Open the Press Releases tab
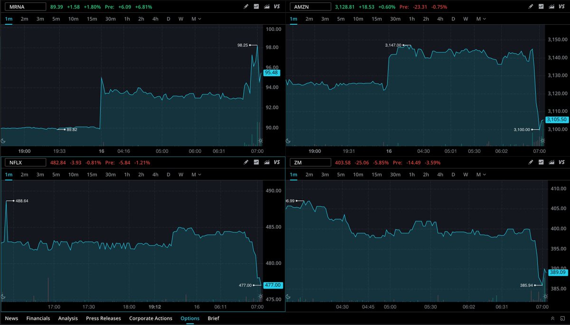 click(104, 318)
